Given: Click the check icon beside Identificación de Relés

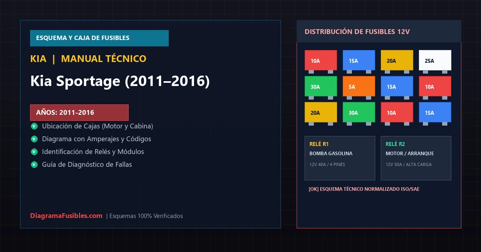Looking at the screenshot, I should click(x=34, y=152).
